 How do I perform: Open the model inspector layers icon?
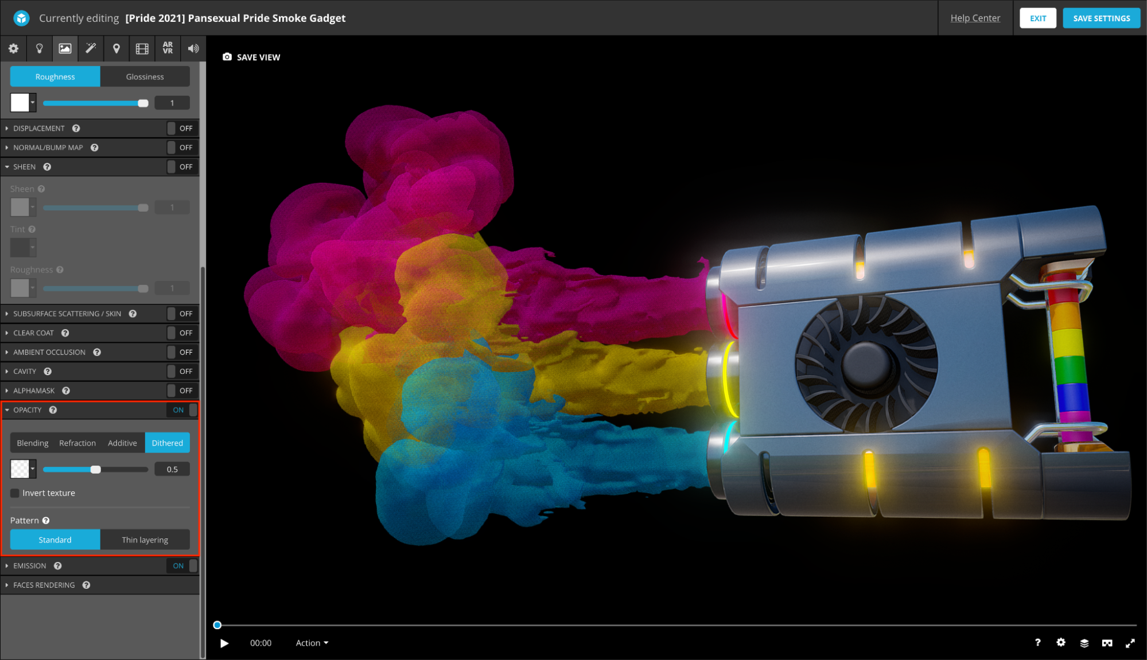(1084, 643)
